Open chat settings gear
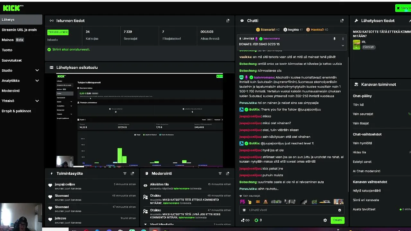411x231 pixels. click(325, 220)
